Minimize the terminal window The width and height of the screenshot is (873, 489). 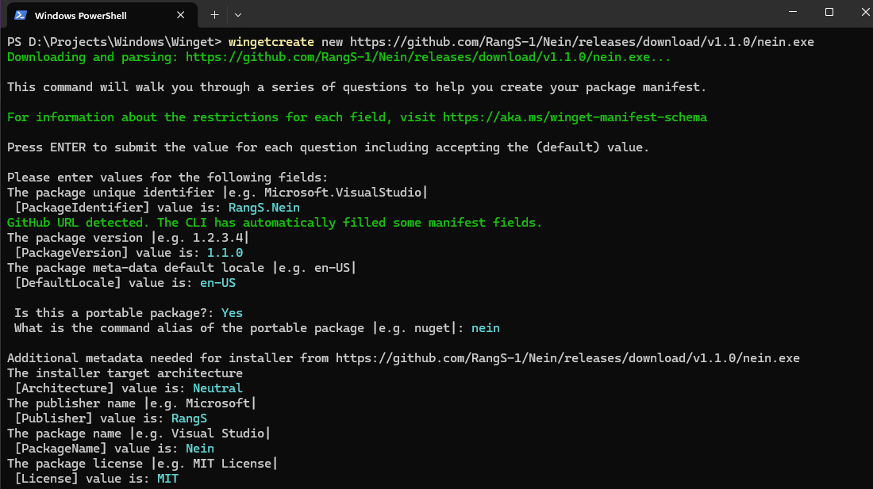(x=793, y=12)
